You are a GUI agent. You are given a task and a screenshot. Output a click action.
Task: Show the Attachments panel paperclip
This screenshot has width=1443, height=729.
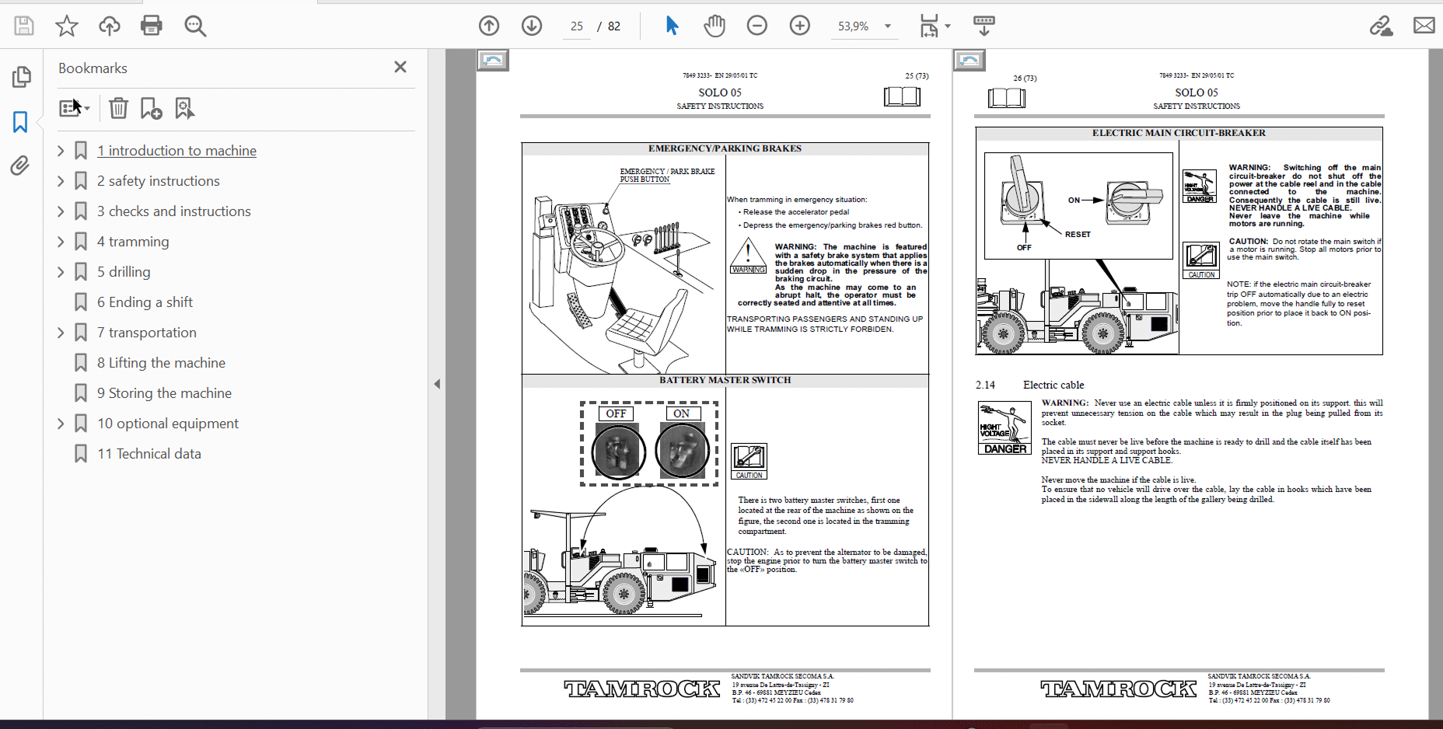(20, 165)
